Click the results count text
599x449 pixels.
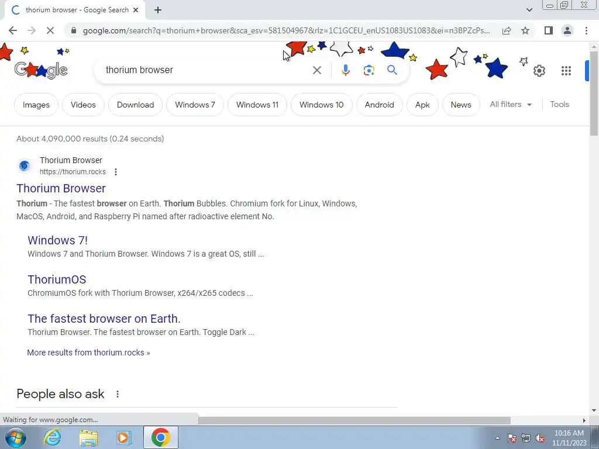(90, 139)
